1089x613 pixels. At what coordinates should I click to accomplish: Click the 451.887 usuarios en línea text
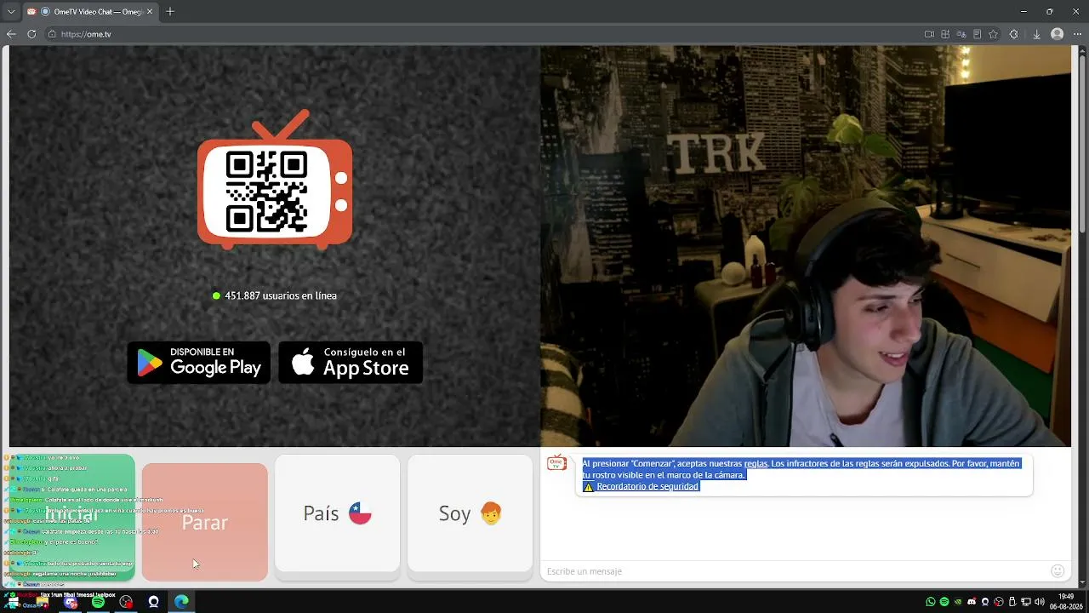pos(281,295)
